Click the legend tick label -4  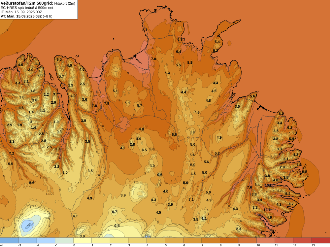(1, 245)
